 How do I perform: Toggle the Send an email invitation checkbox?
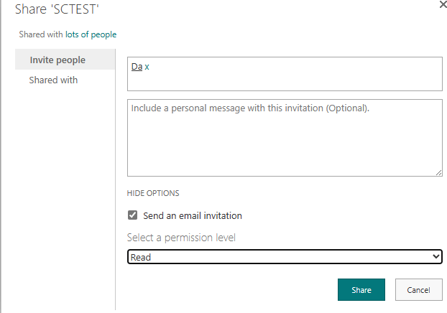132,215
